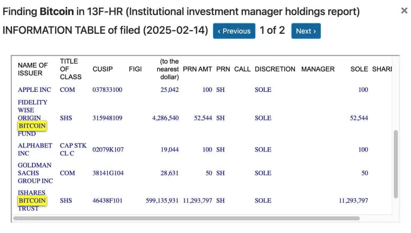
Task: Click the TITLE OF CLASS column header
Action: pos(70,69)
